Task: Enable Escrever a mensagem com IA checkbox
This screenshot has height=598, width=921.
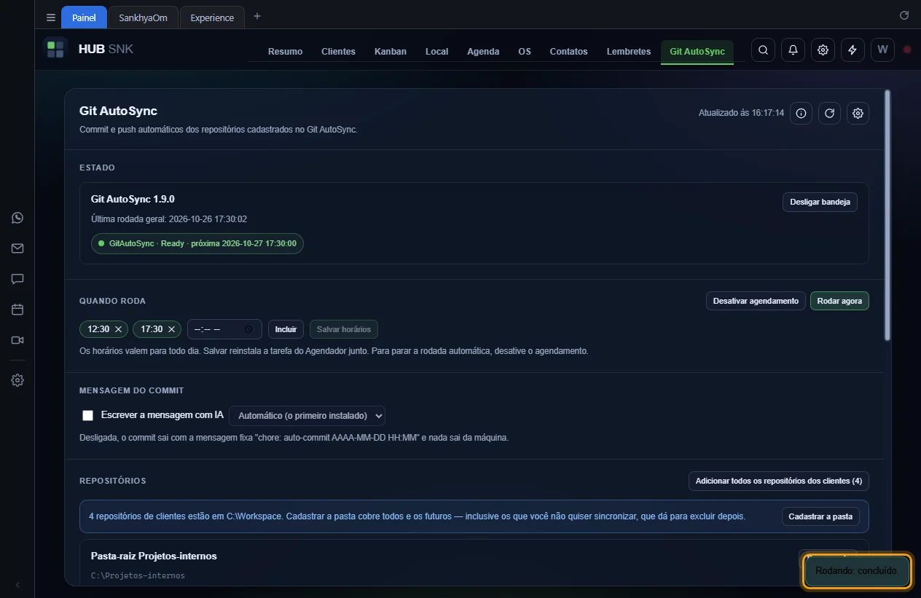Action: click(x=88, y=416)
